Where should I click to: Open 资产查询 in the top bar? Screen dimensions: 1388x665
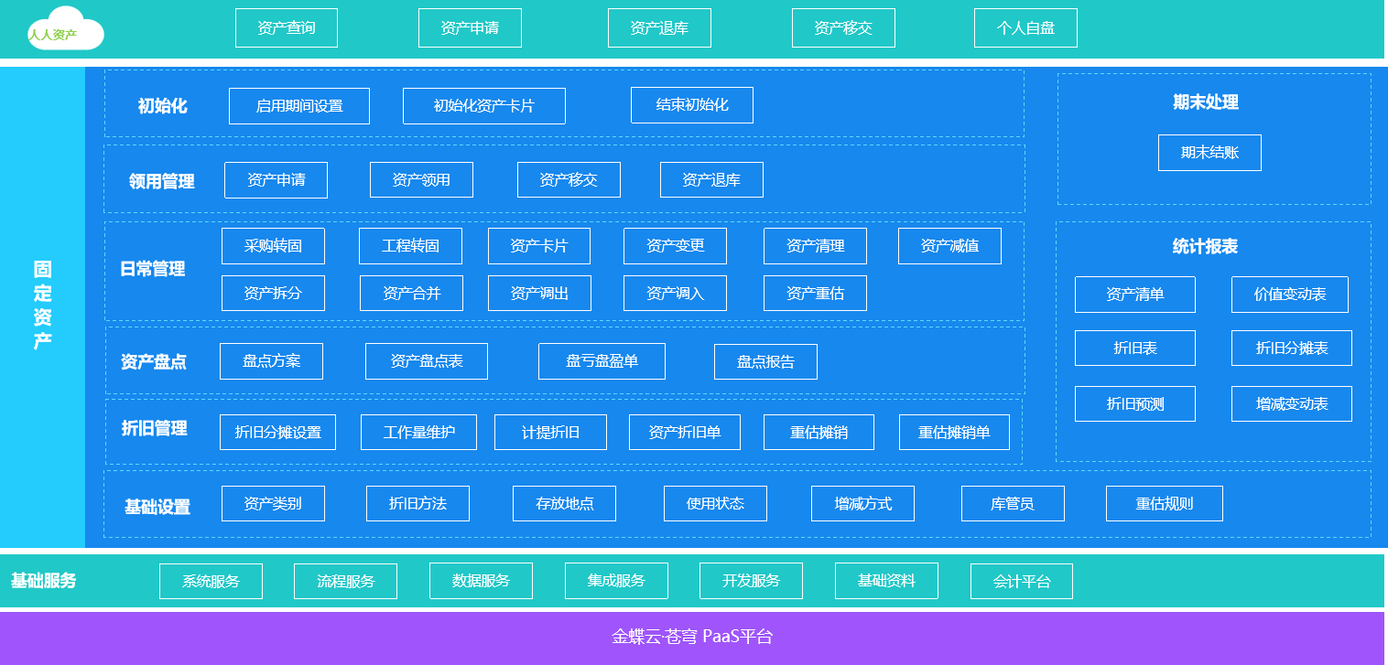(x=287, y=27)
